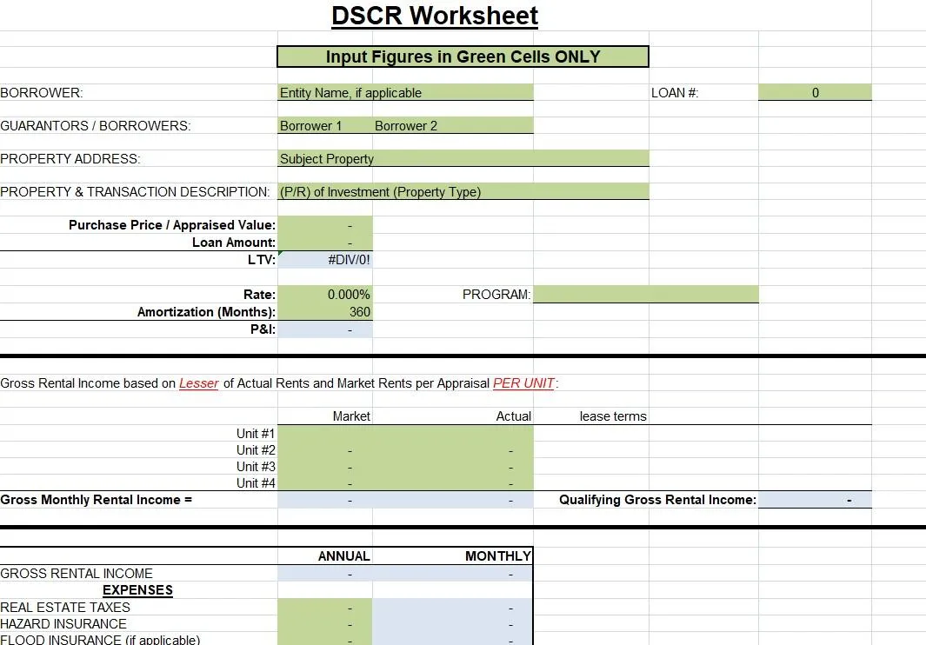The width and height of the screenshot is (926, 645).
Task: Click the Real Estate Taxes annual input cell
Action: click(325, 608)
